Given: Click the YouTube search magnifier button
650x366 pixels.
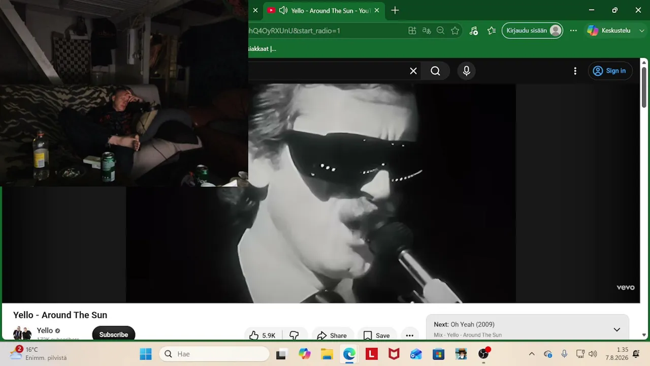Looking at the screenshot, I should [435, 71].
